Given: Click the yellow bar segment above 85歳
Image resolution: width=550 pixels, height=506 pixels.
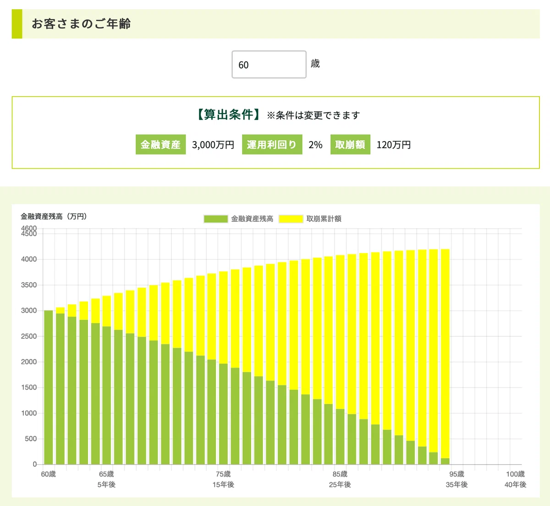Looking at the screenshot, I should pyautogui.click(x=340, y=332).
